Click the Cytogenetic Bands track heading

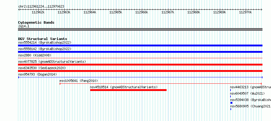coord(36,22)
